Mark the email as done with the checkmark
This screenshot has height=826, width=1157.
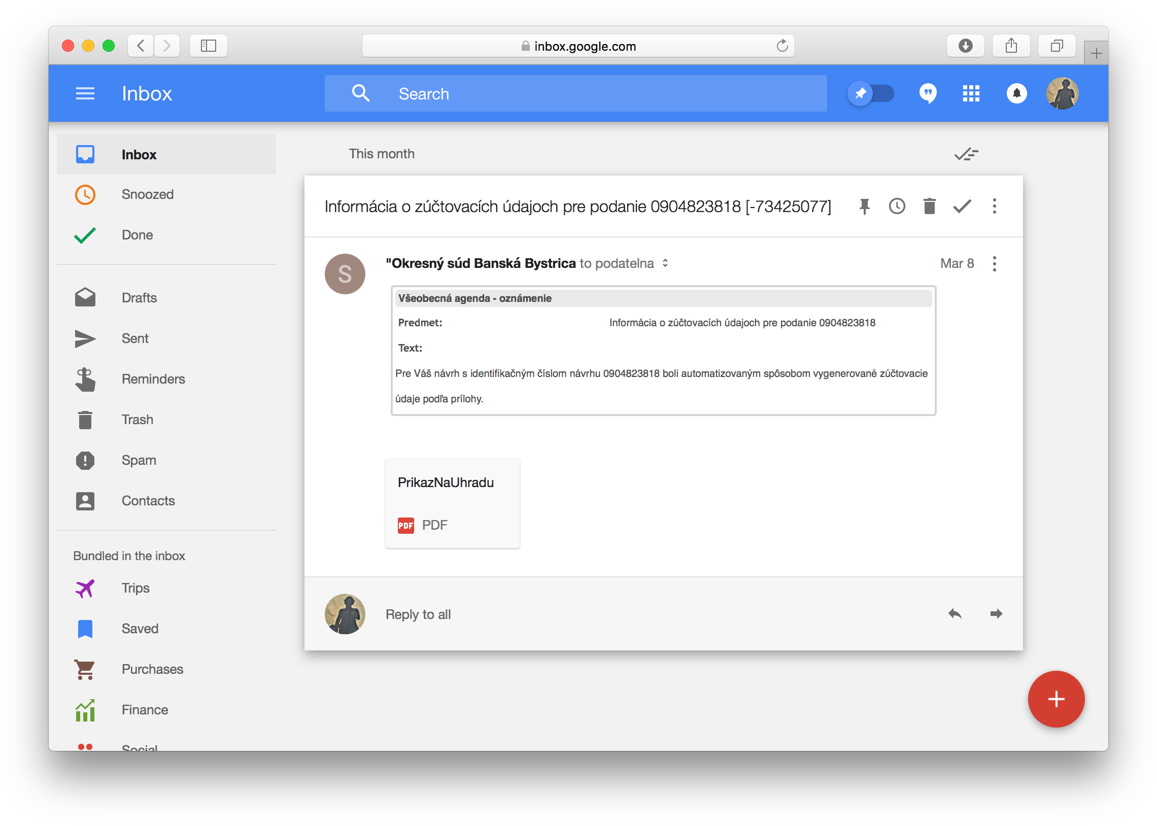pos(962,206)
